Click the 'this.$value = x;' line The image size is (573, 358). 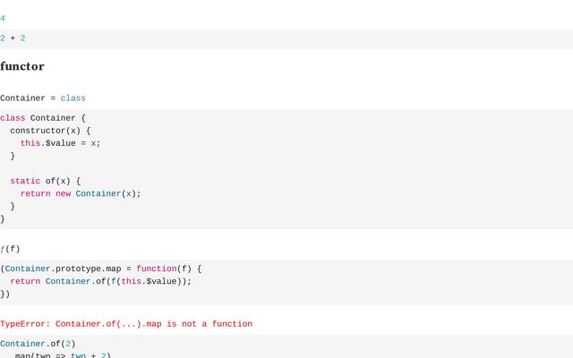coord(60,143)
